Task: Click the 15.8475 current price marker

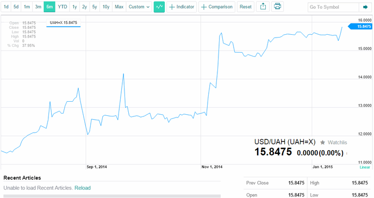Action: (x=360, y=27)
